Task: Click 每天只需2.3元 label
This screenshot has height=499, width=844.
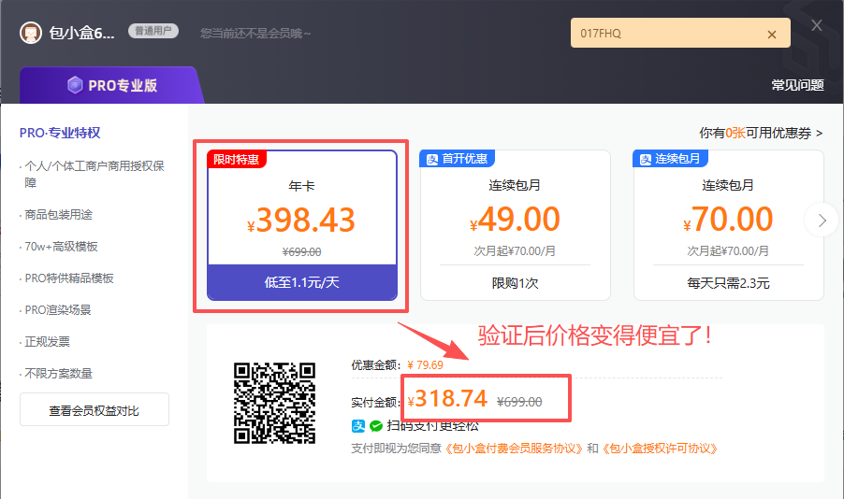Action: click(728, 283)
